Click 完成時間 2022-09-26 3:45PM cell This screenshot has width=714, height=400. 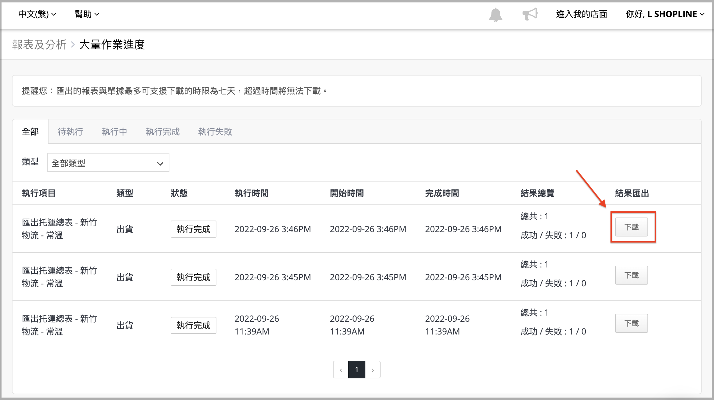tap(463, 277)
